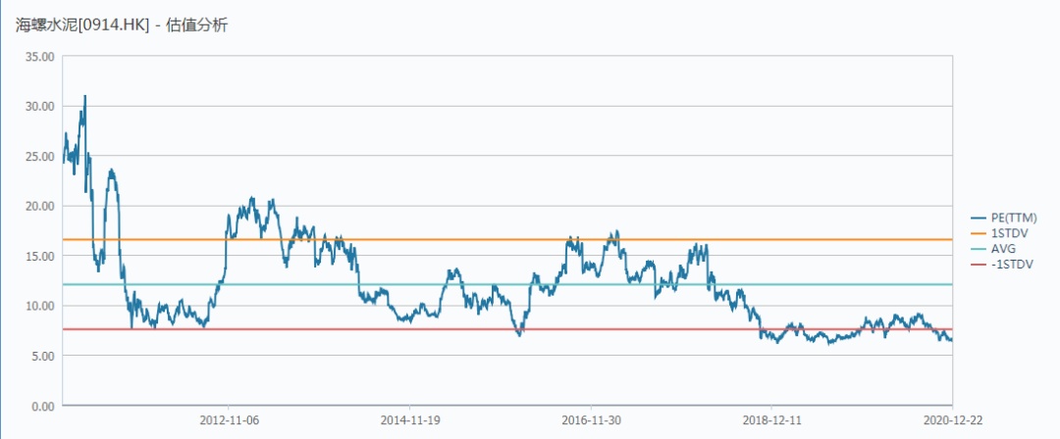Click the 2014-11-19 axis date label
This screenshot has width=1060, height=439.
(410, 419)
